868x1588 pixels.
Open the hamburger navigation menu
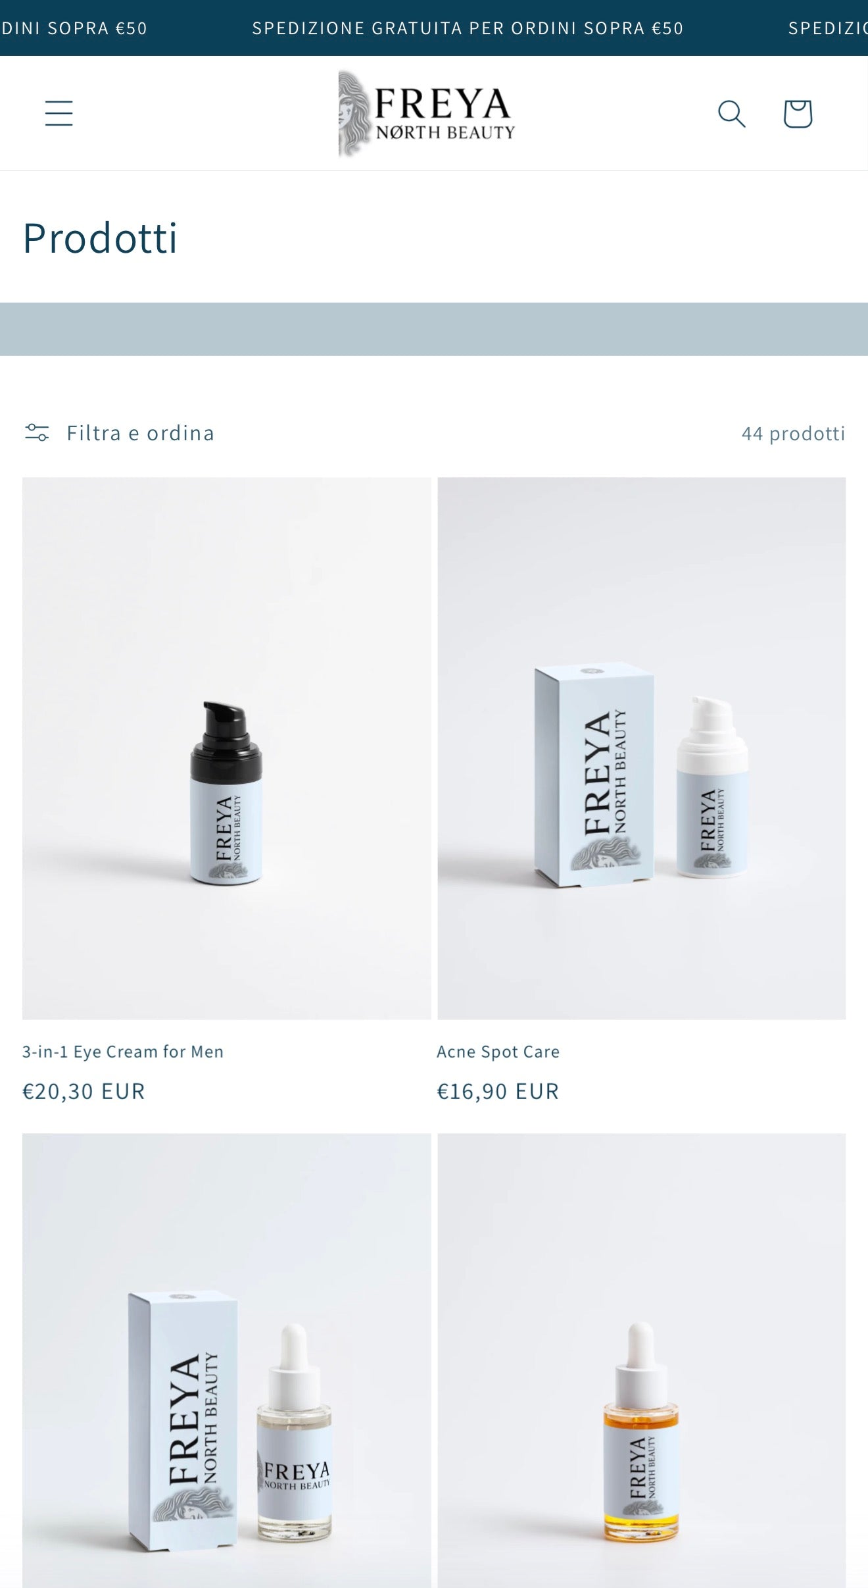[x=59, y=113]
